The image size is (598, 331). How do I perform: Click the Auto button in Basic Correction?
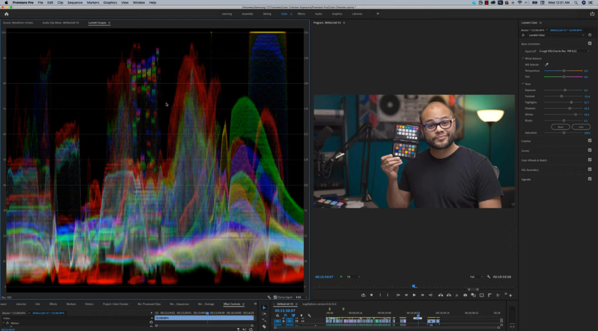coord(581,127)
